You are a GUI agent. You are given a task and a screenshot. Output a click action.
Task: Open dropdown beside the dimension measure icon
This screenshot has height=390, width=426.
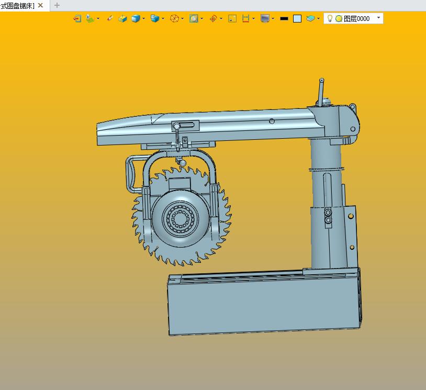pyautogui.click(x=253, y=19)
